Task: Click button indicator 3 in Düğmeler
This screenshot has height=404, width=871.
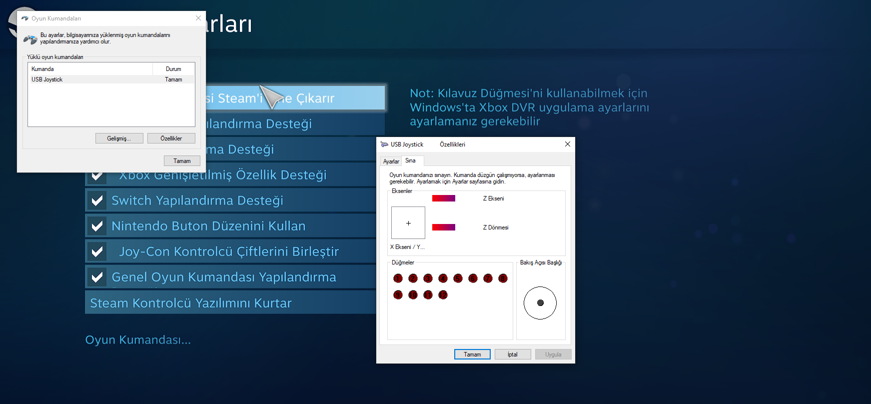Action: point(428,278)
